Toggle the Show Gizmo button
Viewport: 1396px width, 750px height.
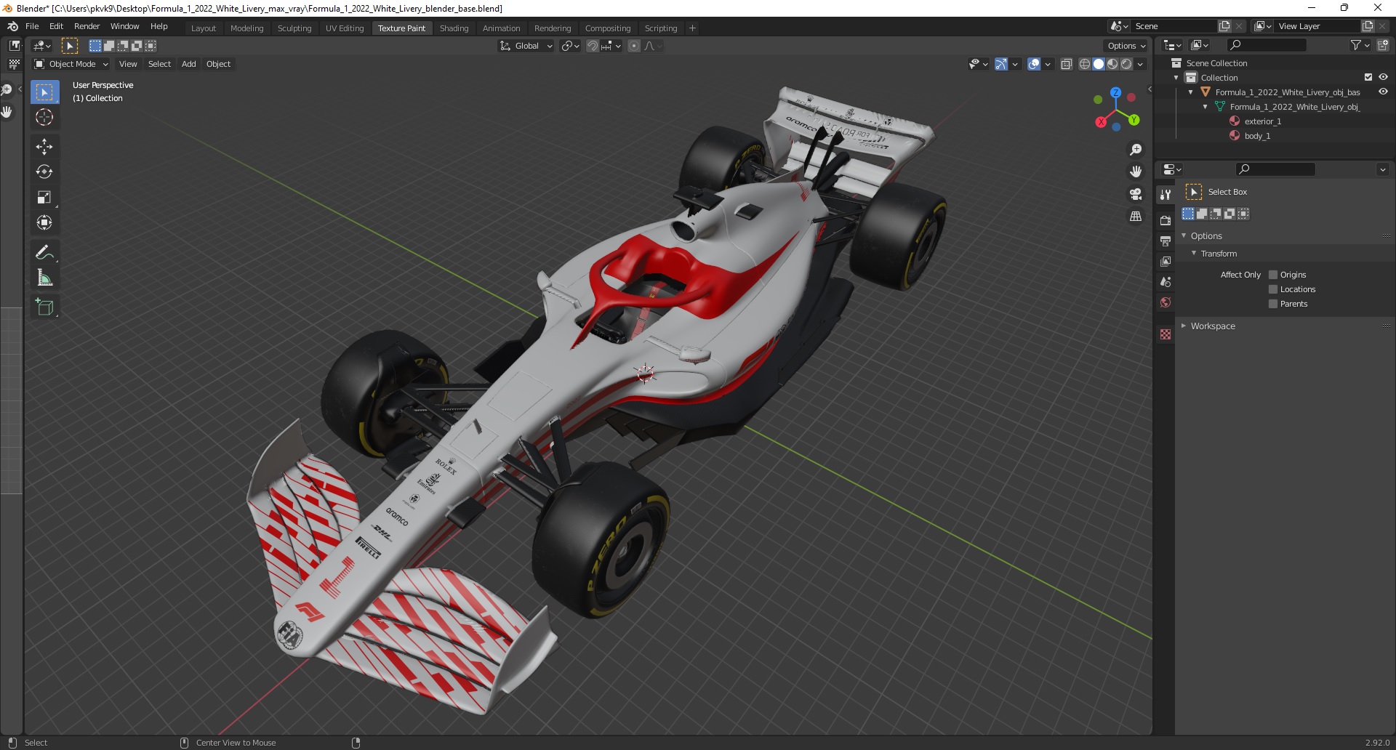[x=1001, y=64]
